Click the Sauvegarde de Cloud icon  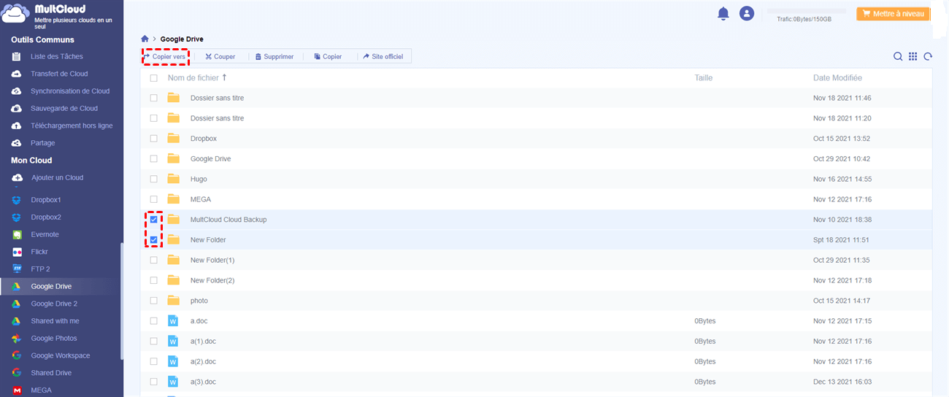[x=17, y=108]
